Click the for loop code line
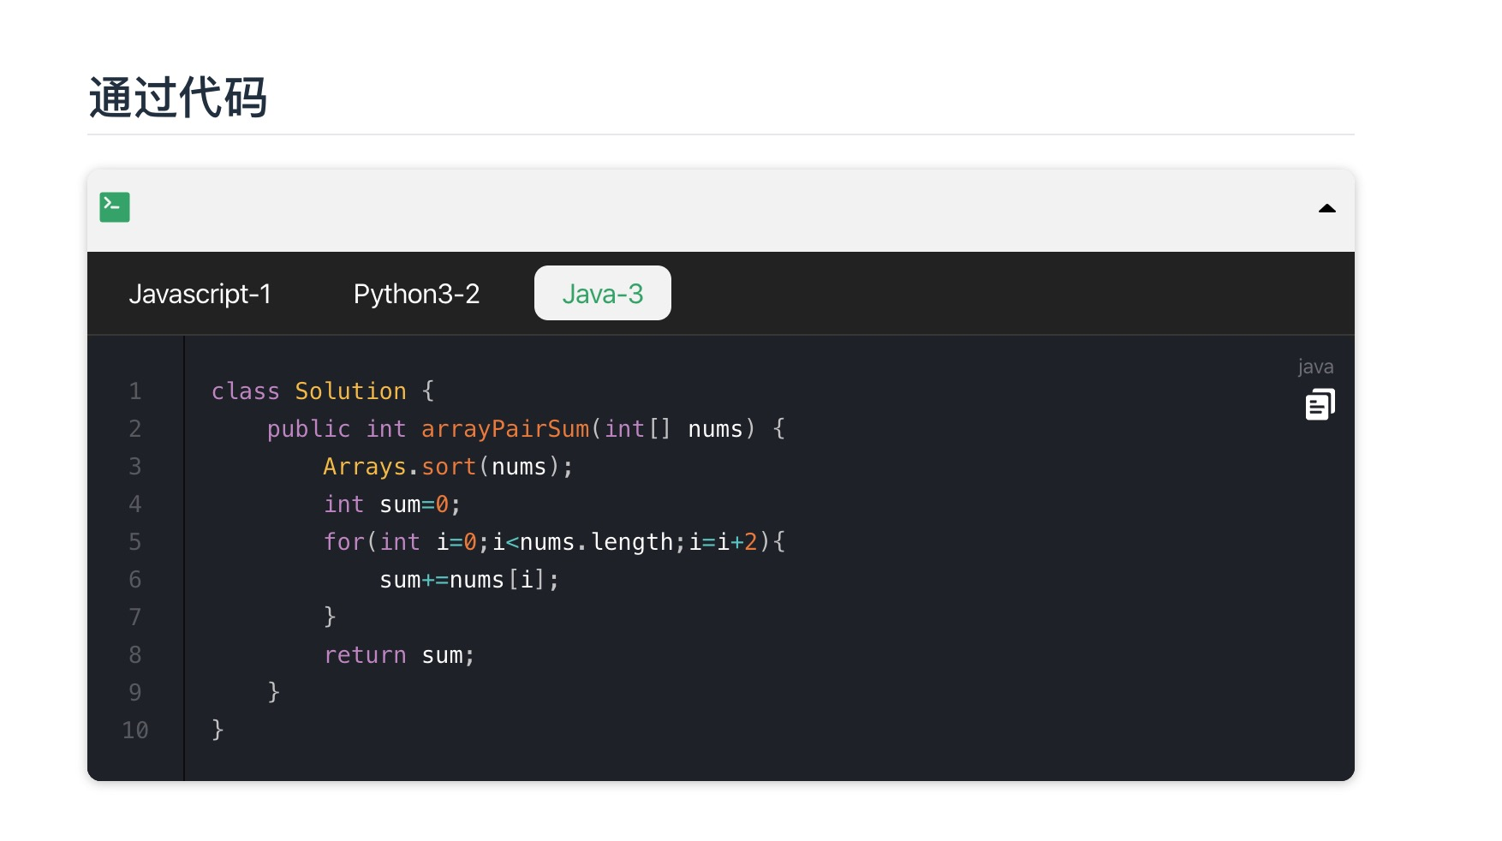This screenshot has height=841, width=1502. 553,542
